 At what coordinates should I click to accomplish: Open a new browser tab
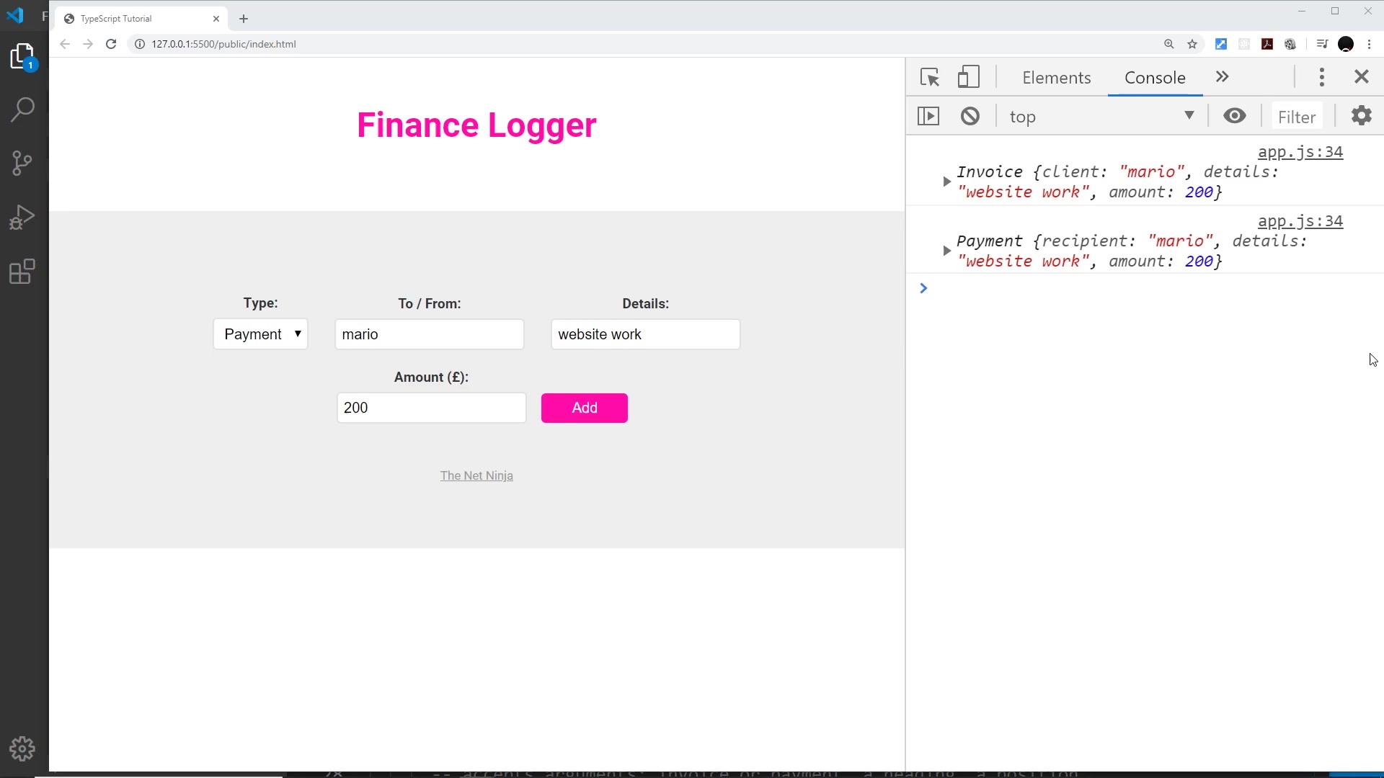pos(244,19)
